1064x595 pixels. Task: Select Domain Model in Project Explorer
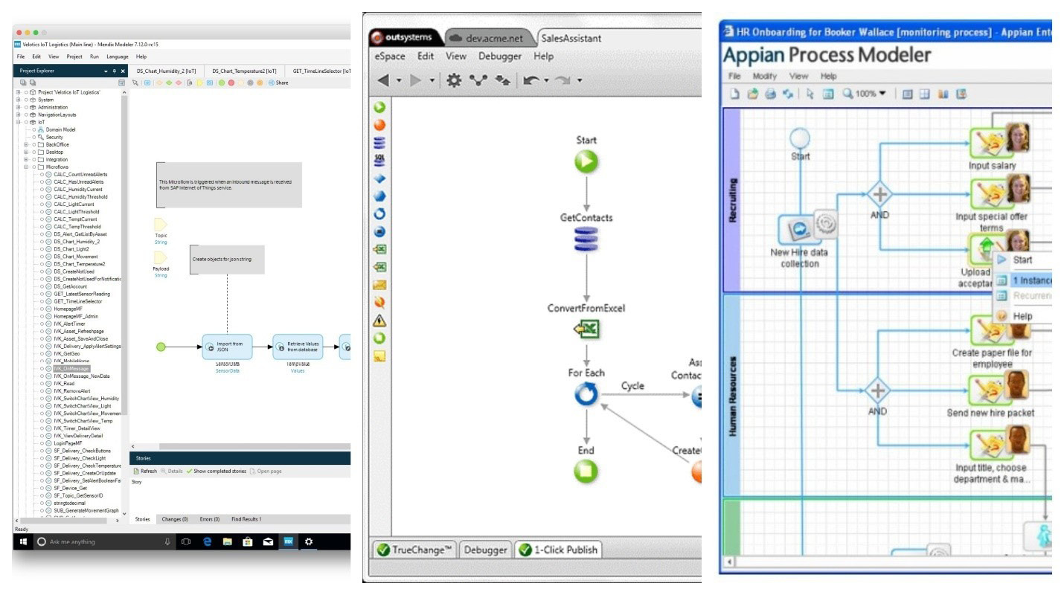coord(60,129)
